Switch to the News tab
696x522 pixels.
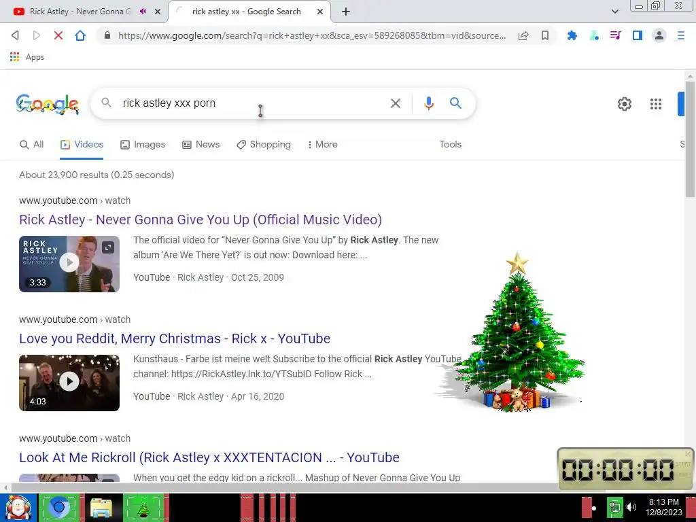click(201, 144)
